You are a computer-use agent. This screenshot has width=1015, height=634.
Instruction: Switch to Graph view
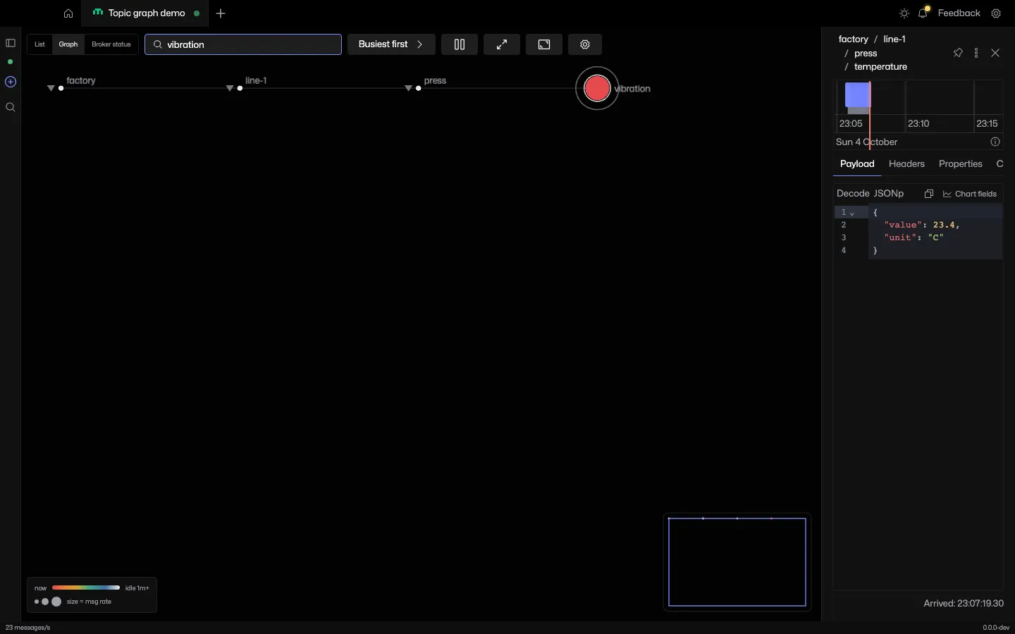pyautogui.click(x=68, y=44)
